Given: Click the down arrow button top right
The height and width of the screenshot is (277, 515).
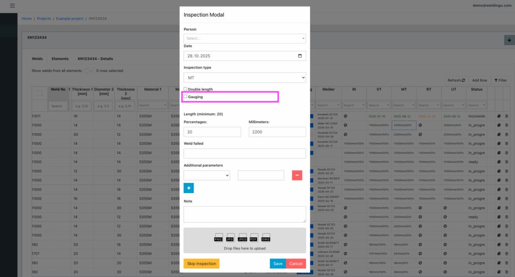Looking at the screenshot, I should coord(509,40).
